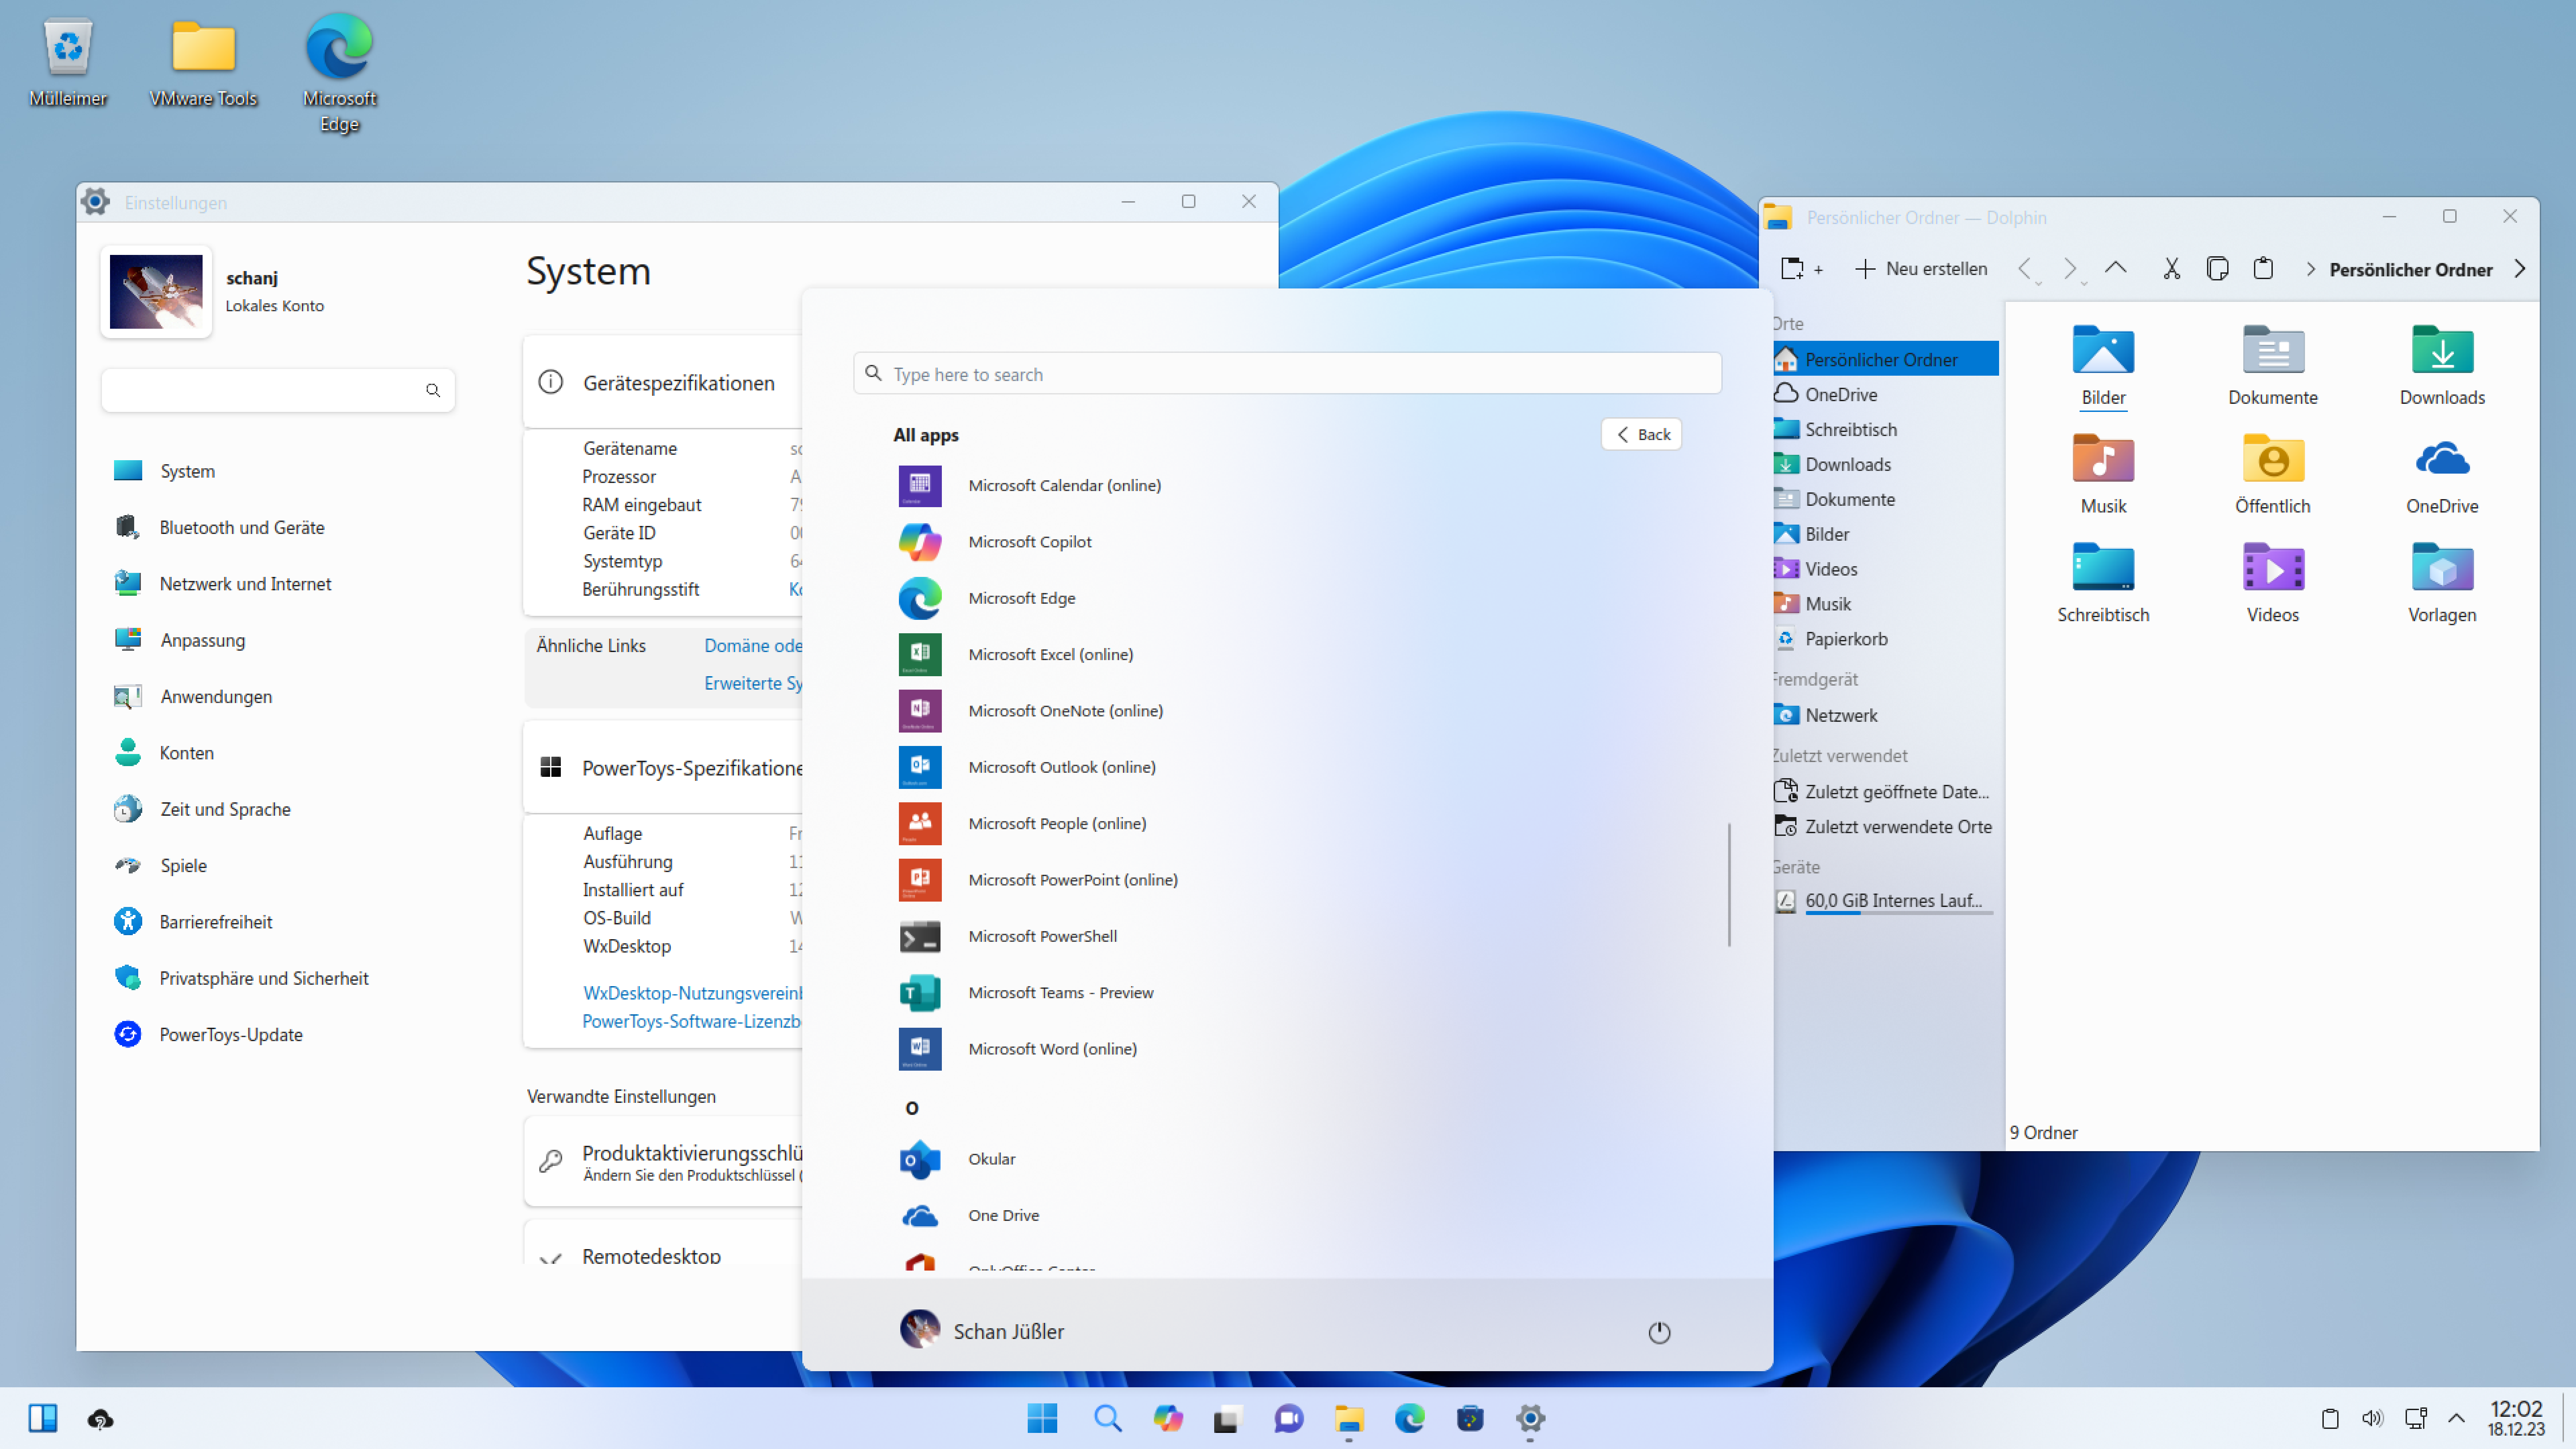Click Neu erstellen in Dolphin toolbar
2576x1449 pixels.
[x=1920, y=269]
